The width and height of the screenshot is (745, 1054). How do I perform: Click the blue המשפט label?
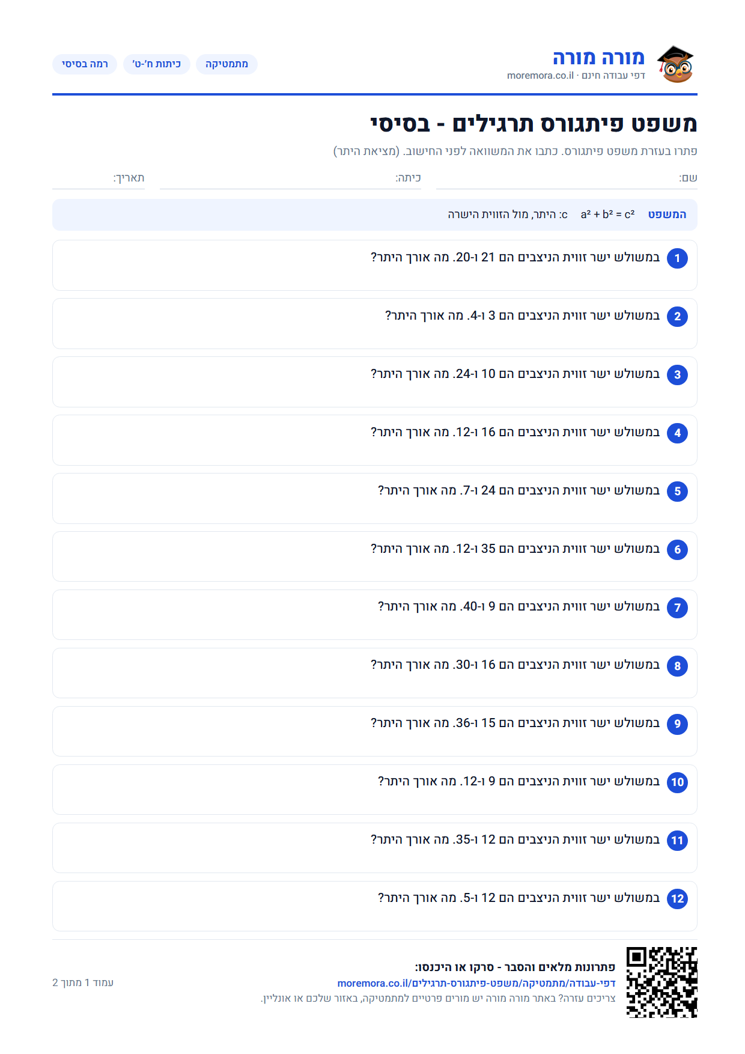pos(667,215)
